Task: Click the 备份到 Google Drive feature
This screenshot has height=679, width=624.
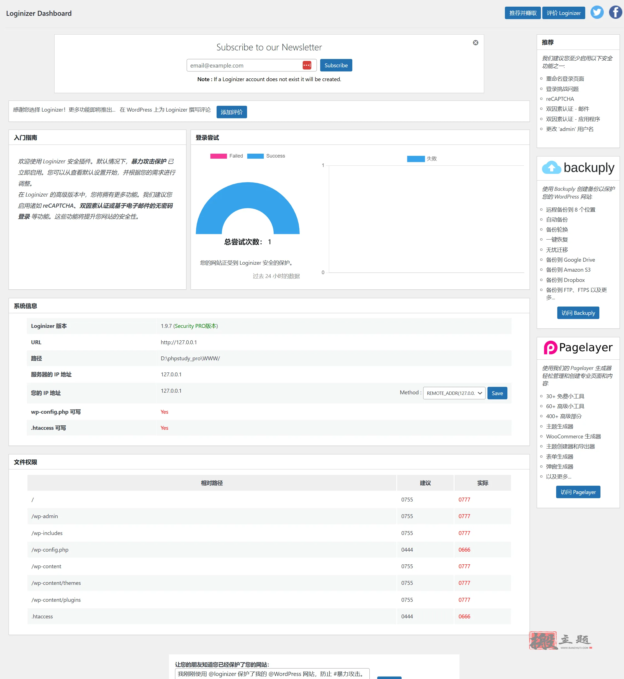Action: (x=570, y=260)
